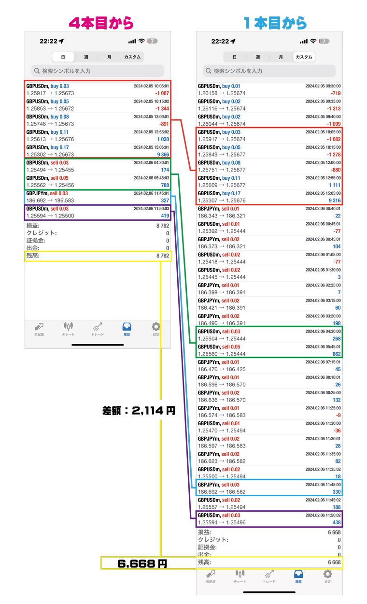367x604 pixels.
Task: Tap History (履歴) icon in right phone
Action: coord(298,576)
